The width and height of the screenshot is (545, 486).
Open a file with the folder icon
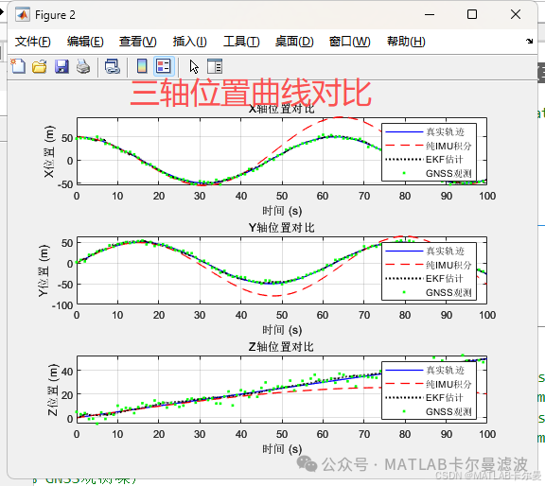[40, 66]
